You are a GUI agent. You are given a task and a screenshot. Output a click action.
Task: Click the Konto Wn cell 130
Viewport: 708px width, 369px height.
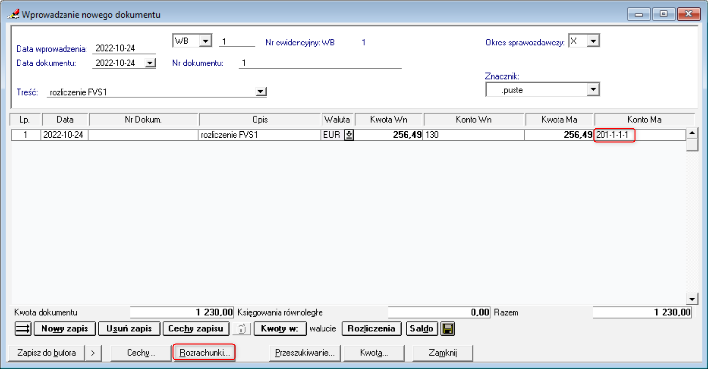pyautogui.click(x=474, y=135)
